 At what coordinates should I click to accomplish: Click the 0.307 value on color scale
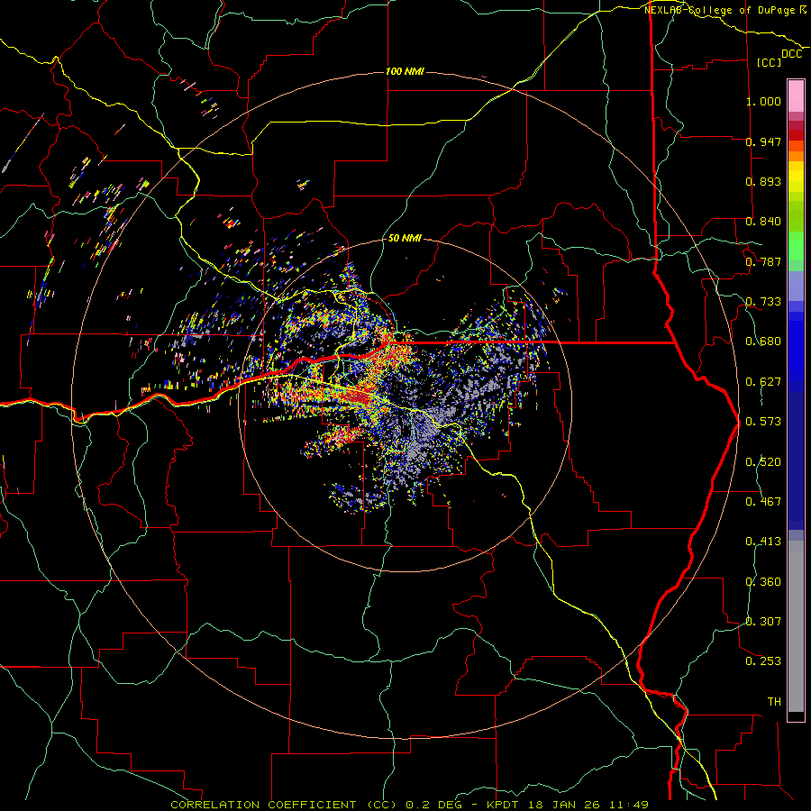[x=763, y=622]
